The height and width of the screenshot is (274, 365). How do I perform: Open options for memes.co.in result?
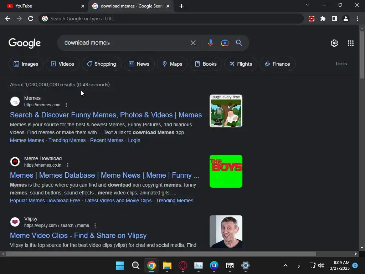click(67, 165)
